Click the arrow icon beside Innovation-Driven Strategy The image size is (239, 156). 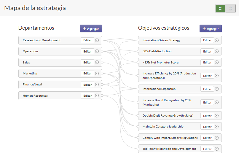[x=217, y=40]
